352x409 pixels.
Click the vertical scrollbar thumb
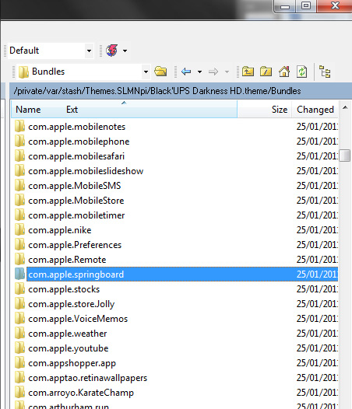pos(345,156)
